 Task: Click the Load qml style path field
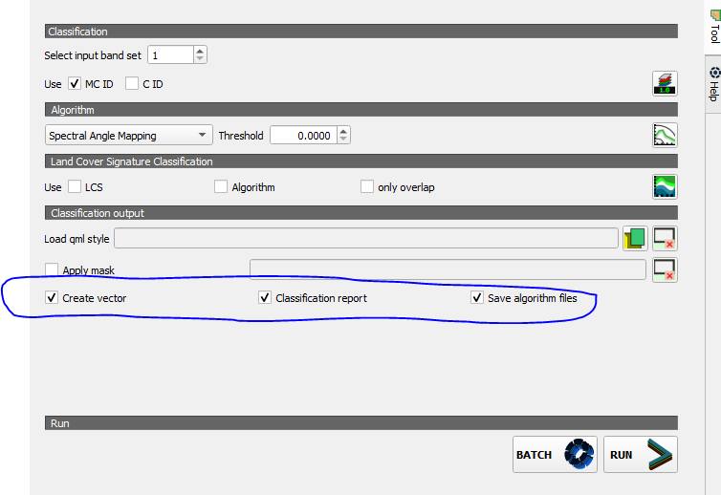[x=366, y=239]
